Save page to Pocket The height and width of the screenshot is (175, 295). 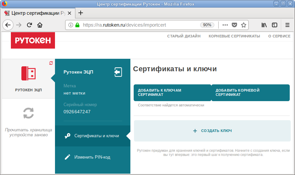point(234,25)
